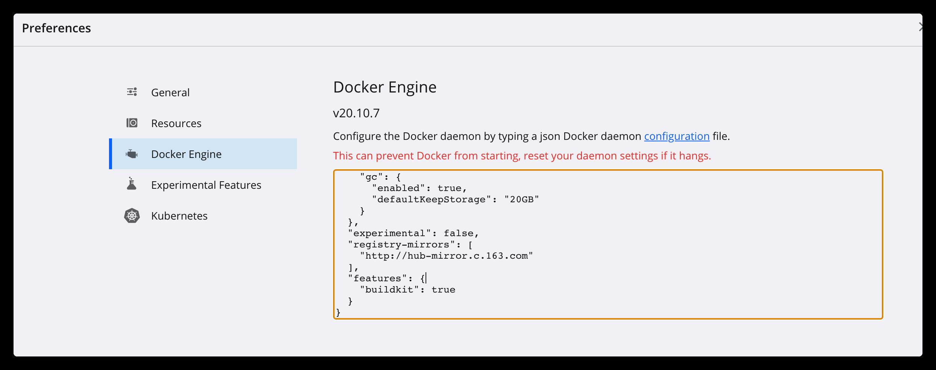
Task: Click the "defaultKeepStorage": "20GB" line
Action: tap(456, 199)
